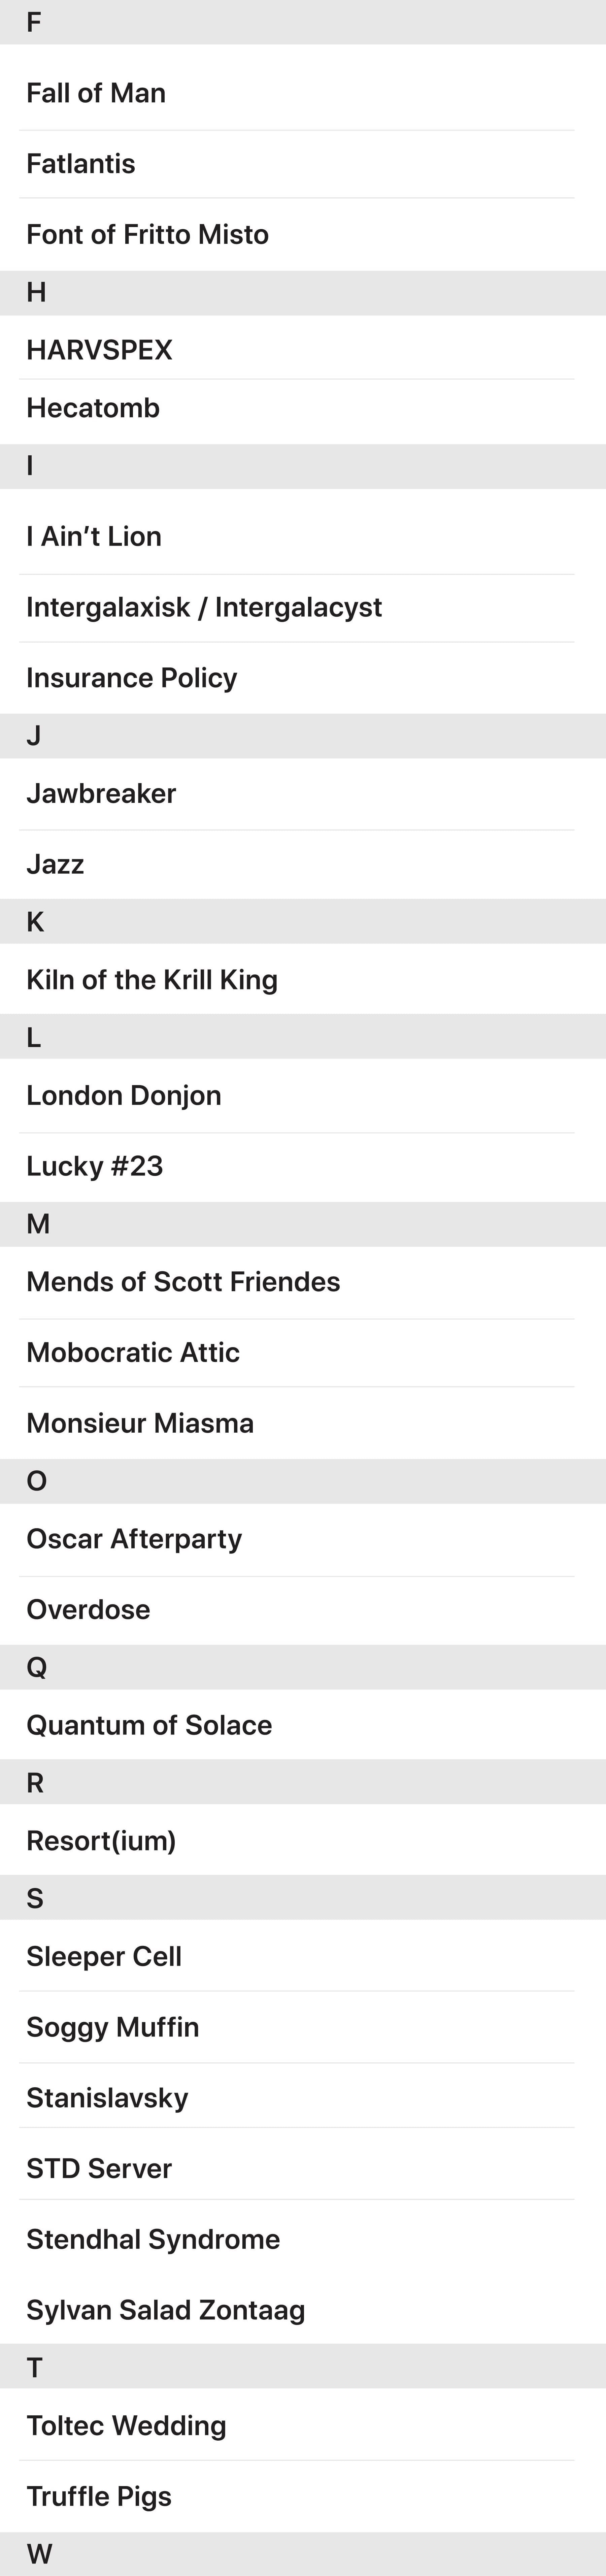This screenshot has height=2576, width=606.
Task: Open the Jawbreaker entry
Action: tap(101, 794)
